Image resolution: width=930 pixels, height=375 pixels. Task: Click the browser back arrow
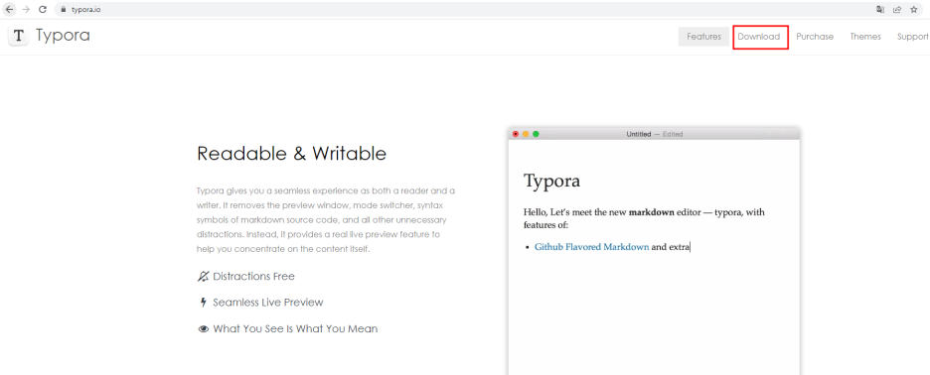click(x=10, y=10)
